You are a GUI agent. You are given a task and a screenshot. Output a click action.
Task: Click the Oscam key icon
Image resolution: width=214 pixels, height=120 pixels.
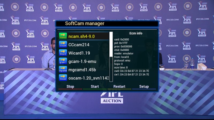(x=63, y=78)
